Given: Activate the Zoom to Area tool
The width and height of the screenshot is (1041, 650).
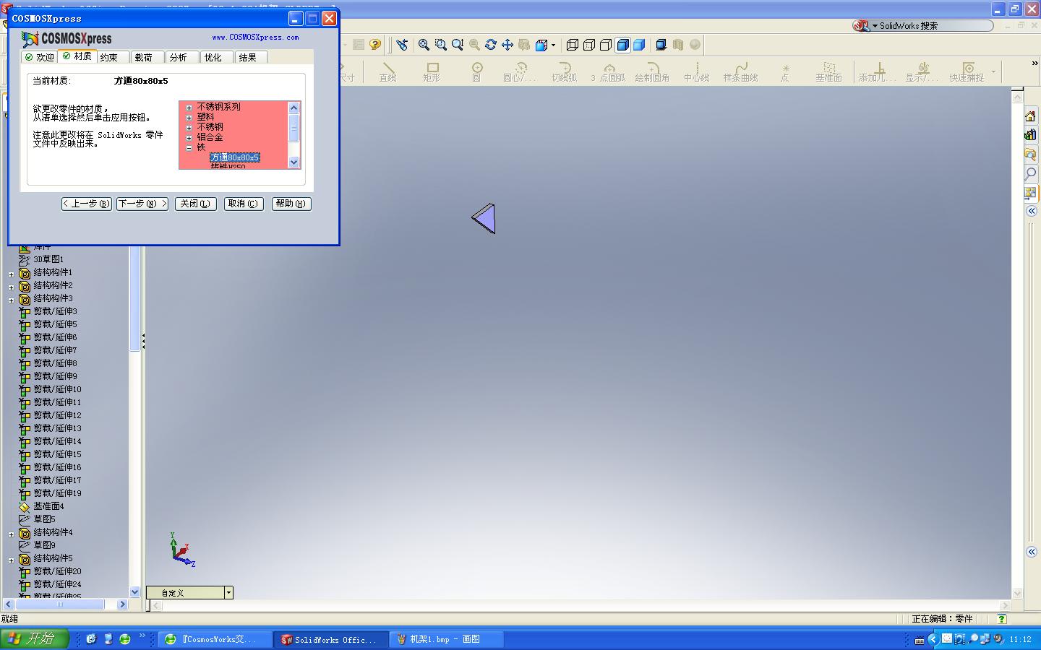Looking at the screenshot, I should click(441, 45).
